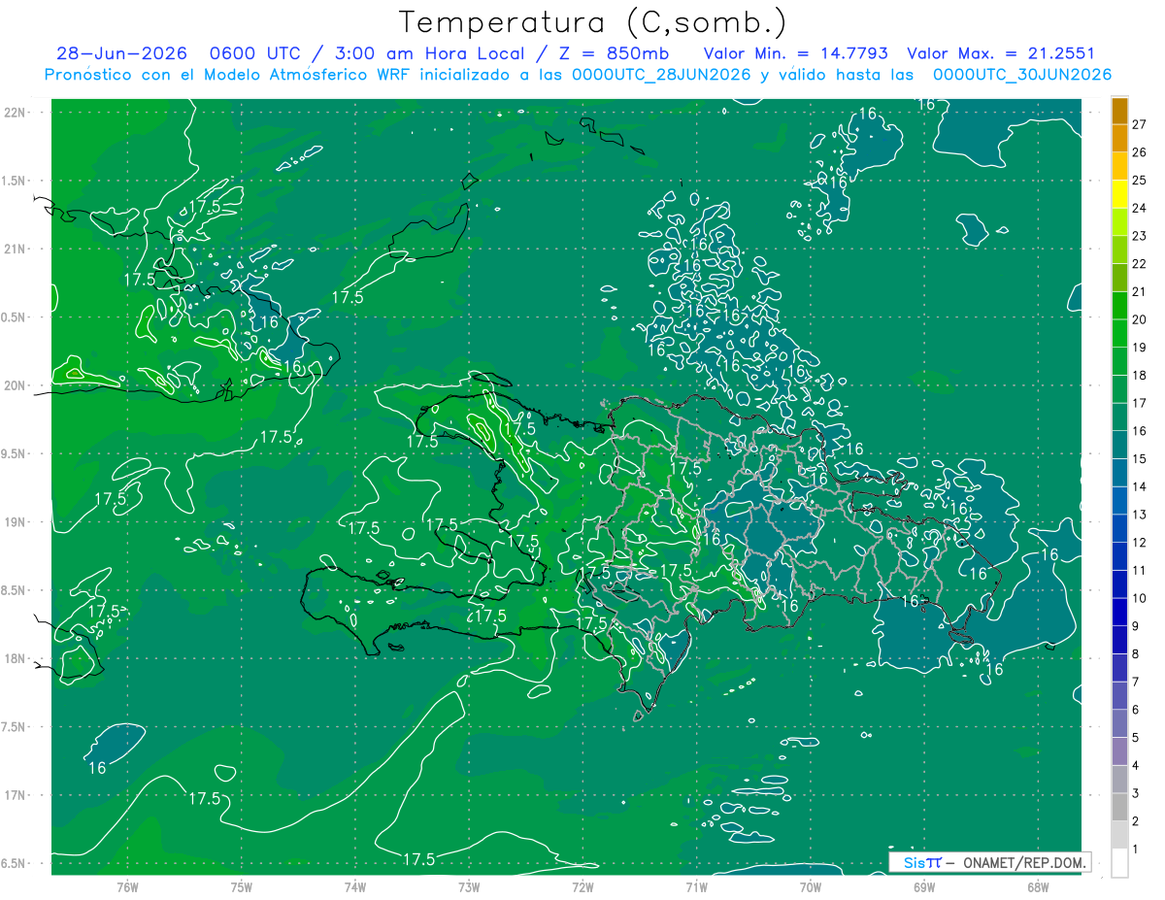Click the "0000UTC_30JUN2026" valid-until time
The width and height of the screenshot is (1165, 900).
[x=1022, y=75]
